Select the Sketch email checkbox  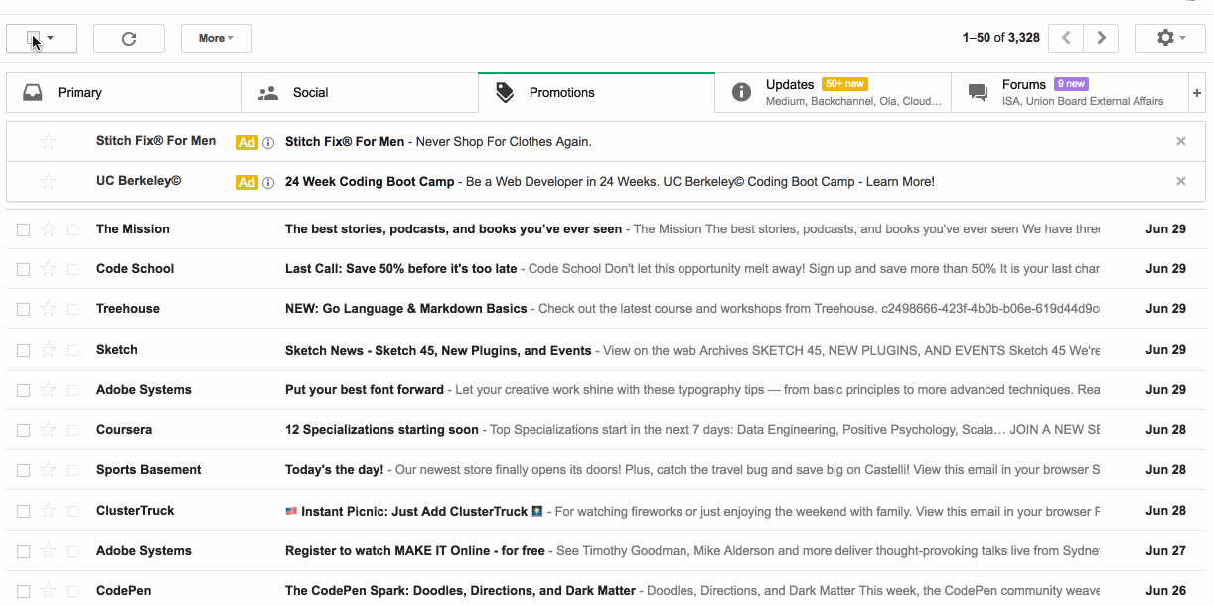tap(24, 350)
